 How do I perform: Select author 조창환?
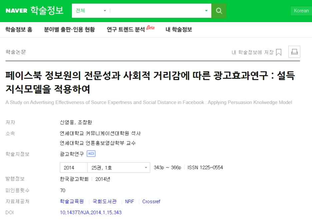tap(85, 122)
